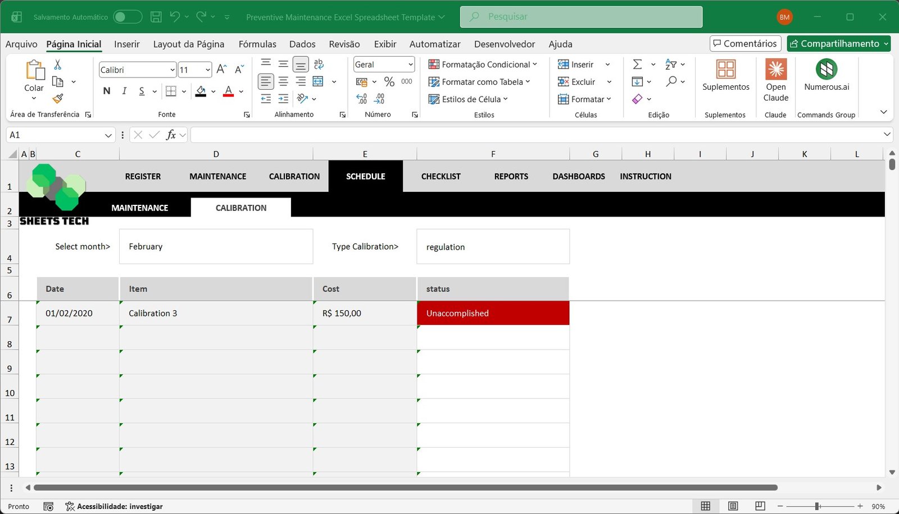Open Formatação Condicional
Image resolution: width=899 pixels, height=514 pixels.
482,64
